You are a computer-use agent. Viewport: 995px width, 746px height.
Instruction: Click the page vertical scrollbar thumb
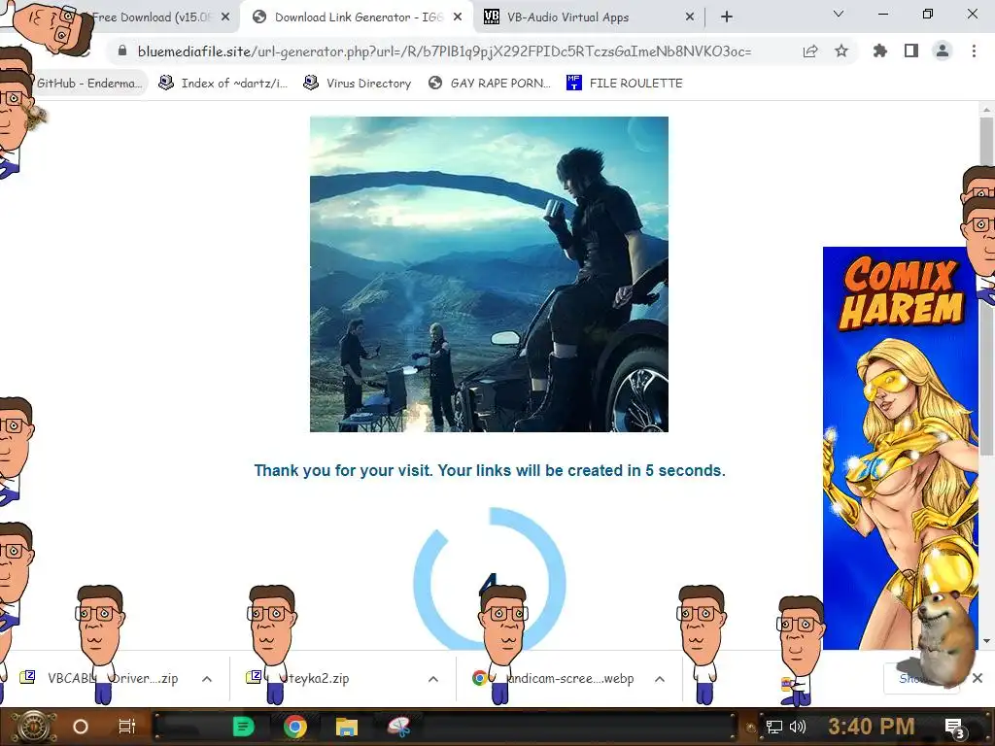point(986,286)
